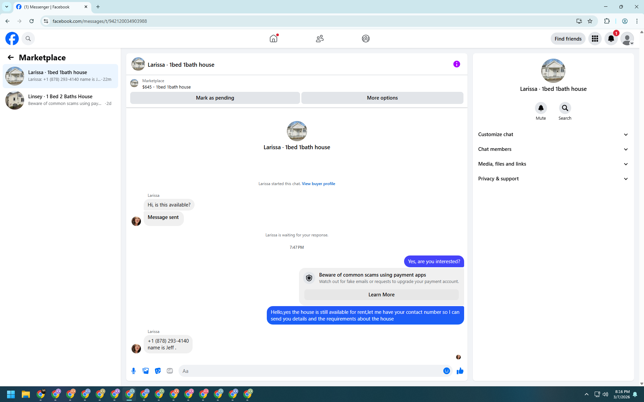Image resolution: width=644 pixels, height=402 pixels.
Task: Open the Chrome three-dot menu
Action: (637, 21)
